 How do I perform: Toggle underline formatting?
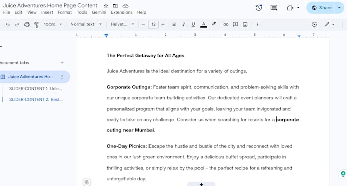[x=193, y=24]
